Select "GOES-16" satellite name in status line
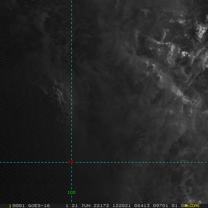The width and height of the screenshot is (208, 208). click(39, 206)
